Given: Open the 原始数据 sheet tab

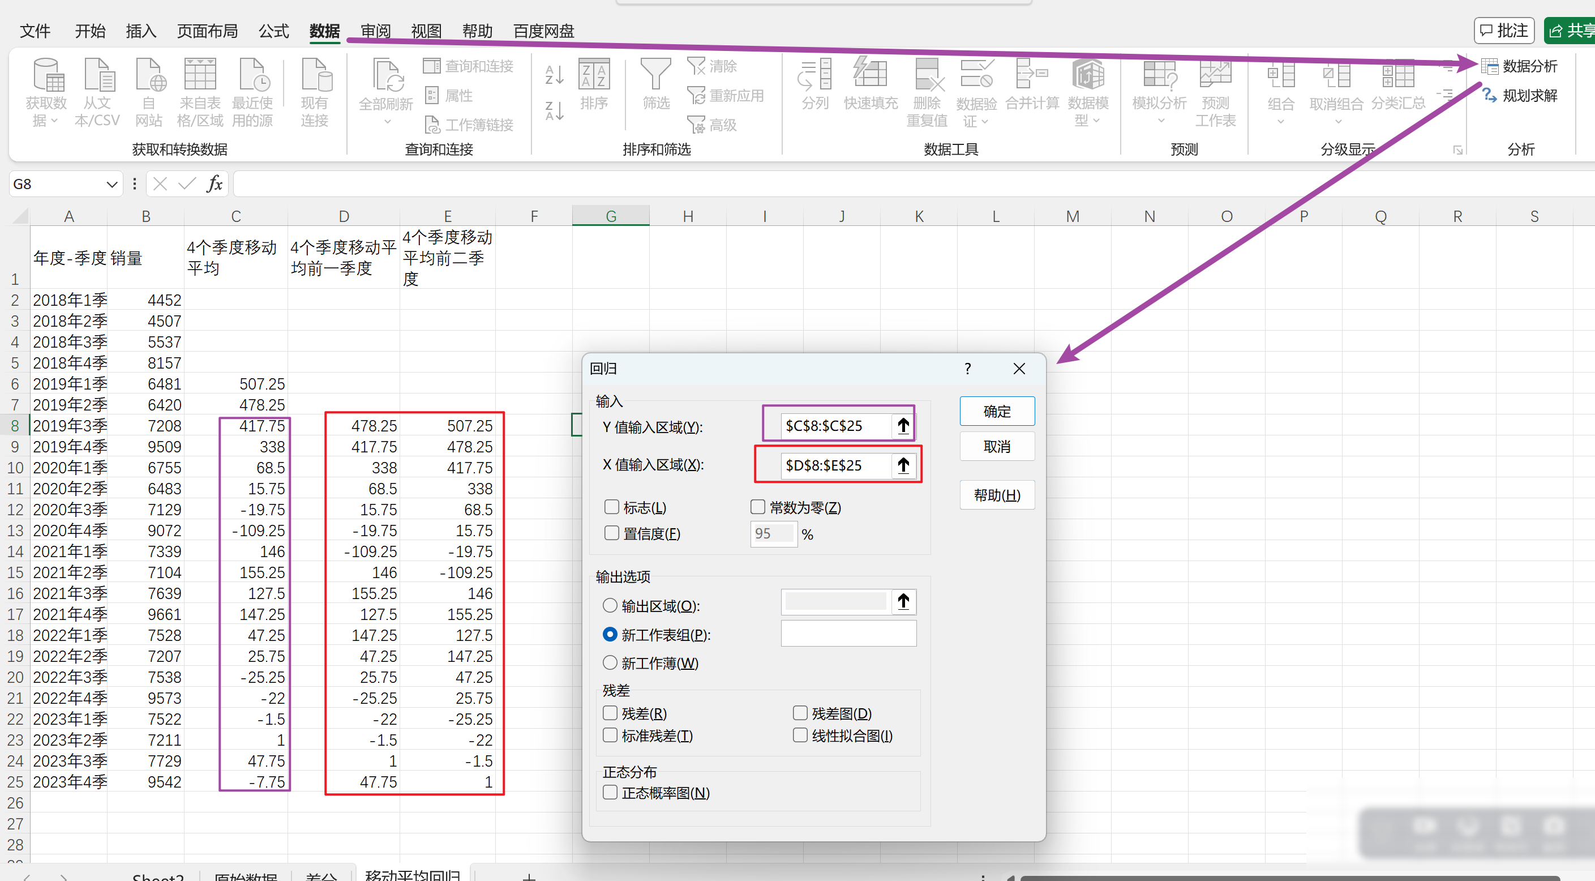Looking at the screenshot, I should point(245,876).
